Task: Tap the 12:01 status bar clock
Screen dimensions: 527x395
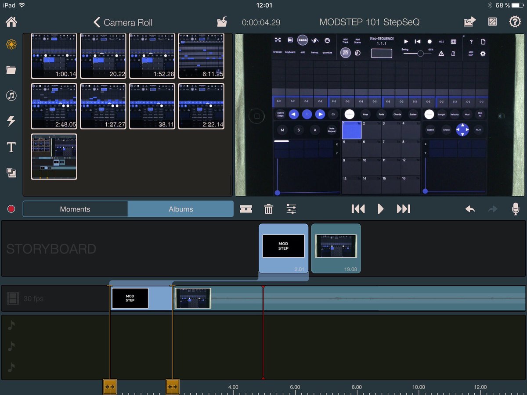Action: coord(263,5)
